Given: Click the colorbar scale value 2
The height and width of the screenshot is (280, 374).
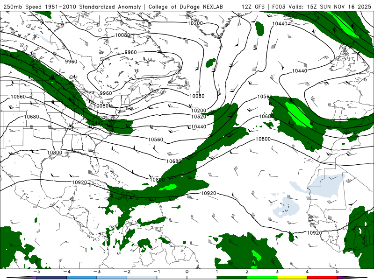Looking at the screenshot, I should coord(247,272).
